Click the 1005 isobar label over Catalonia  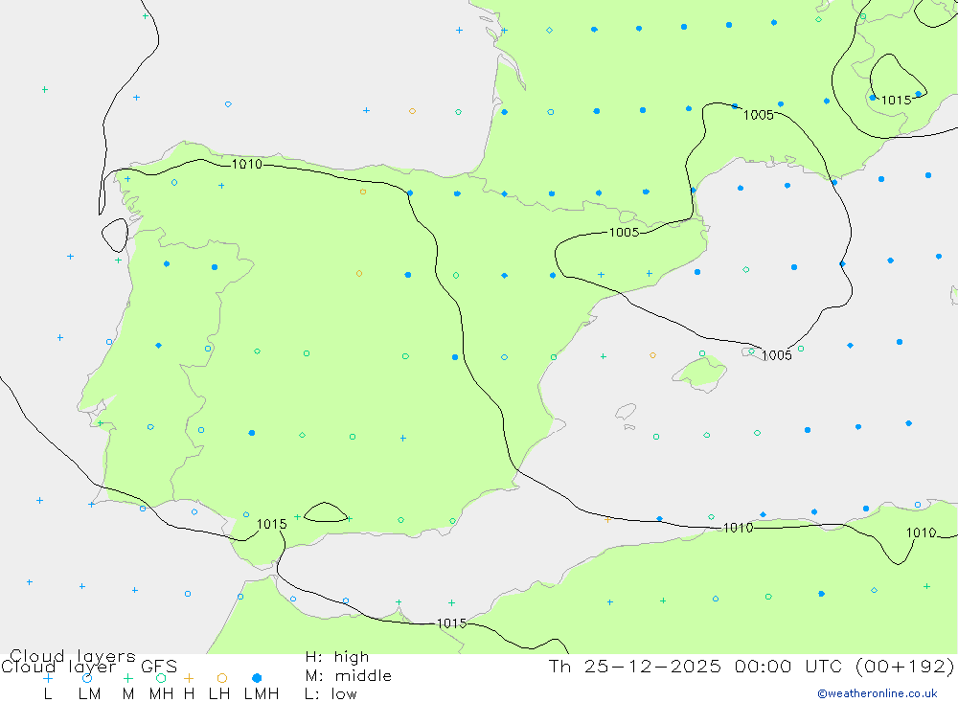click(x=624, y=232)
